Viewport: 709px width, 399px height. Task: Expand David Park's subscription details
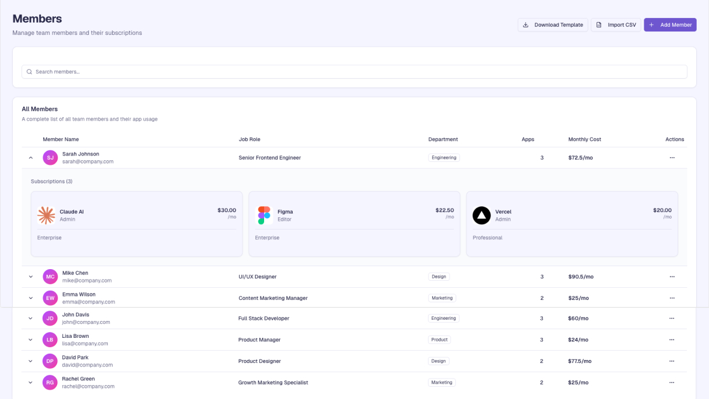pos(31,361)
